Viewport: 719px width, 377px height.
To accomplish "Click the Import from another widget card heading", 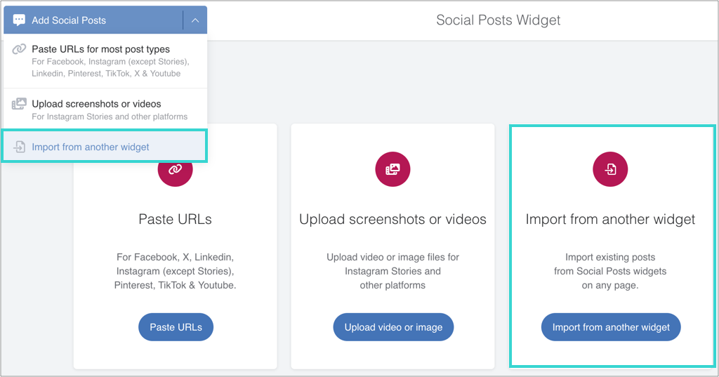I will 610,219.
